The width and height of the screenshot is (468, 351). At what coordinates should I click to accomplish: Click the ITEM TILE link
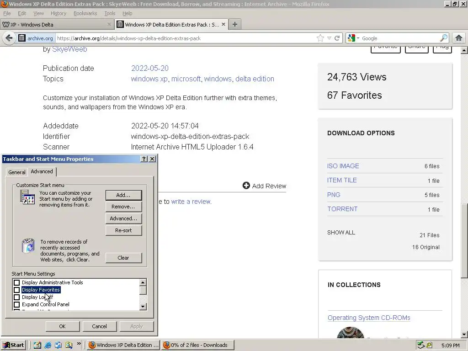(x=342, y=180)
